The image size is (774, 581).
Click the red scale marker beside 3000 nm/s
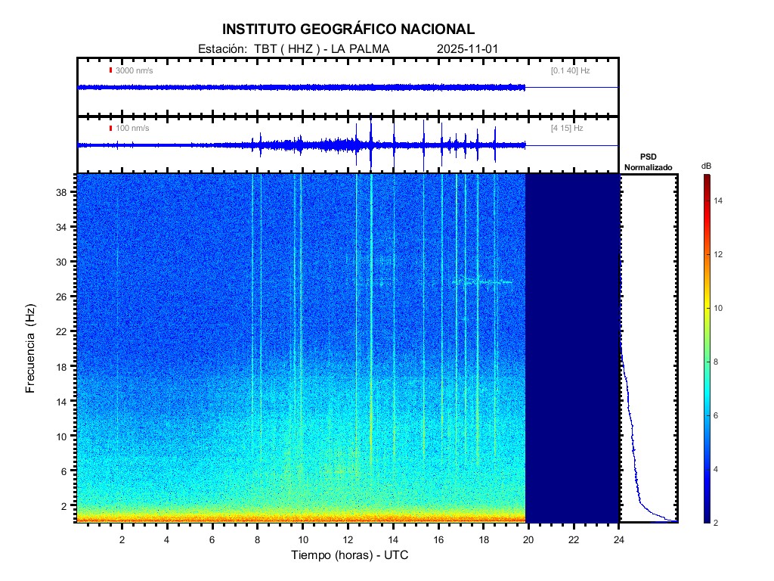pyautogui.click(x=110, y=70)
